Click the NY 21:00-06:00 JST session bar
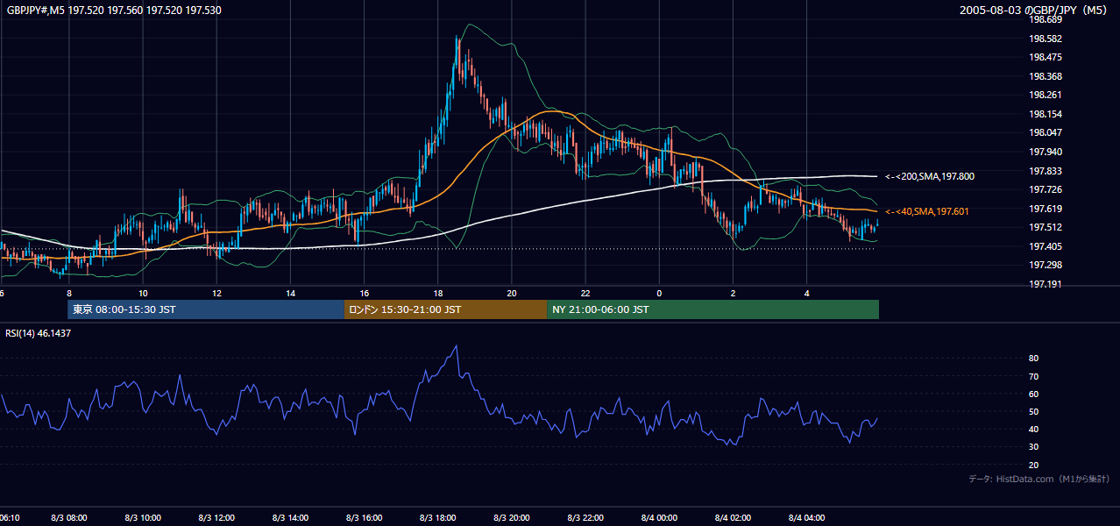1120x526 pixels. 712,309
